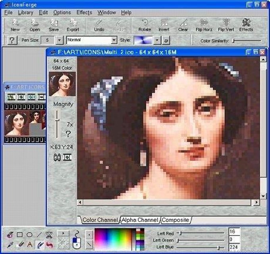Click the question-mark help button beside Pen Size
This screenshot has height=254, width=270.
[12, 40]
